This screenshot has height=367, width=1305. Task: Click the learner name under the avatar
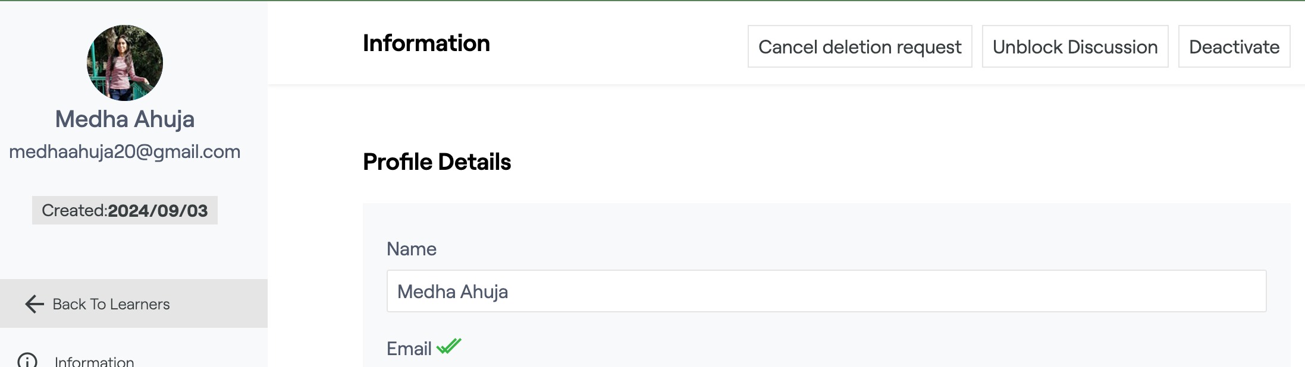coord(125,119)
